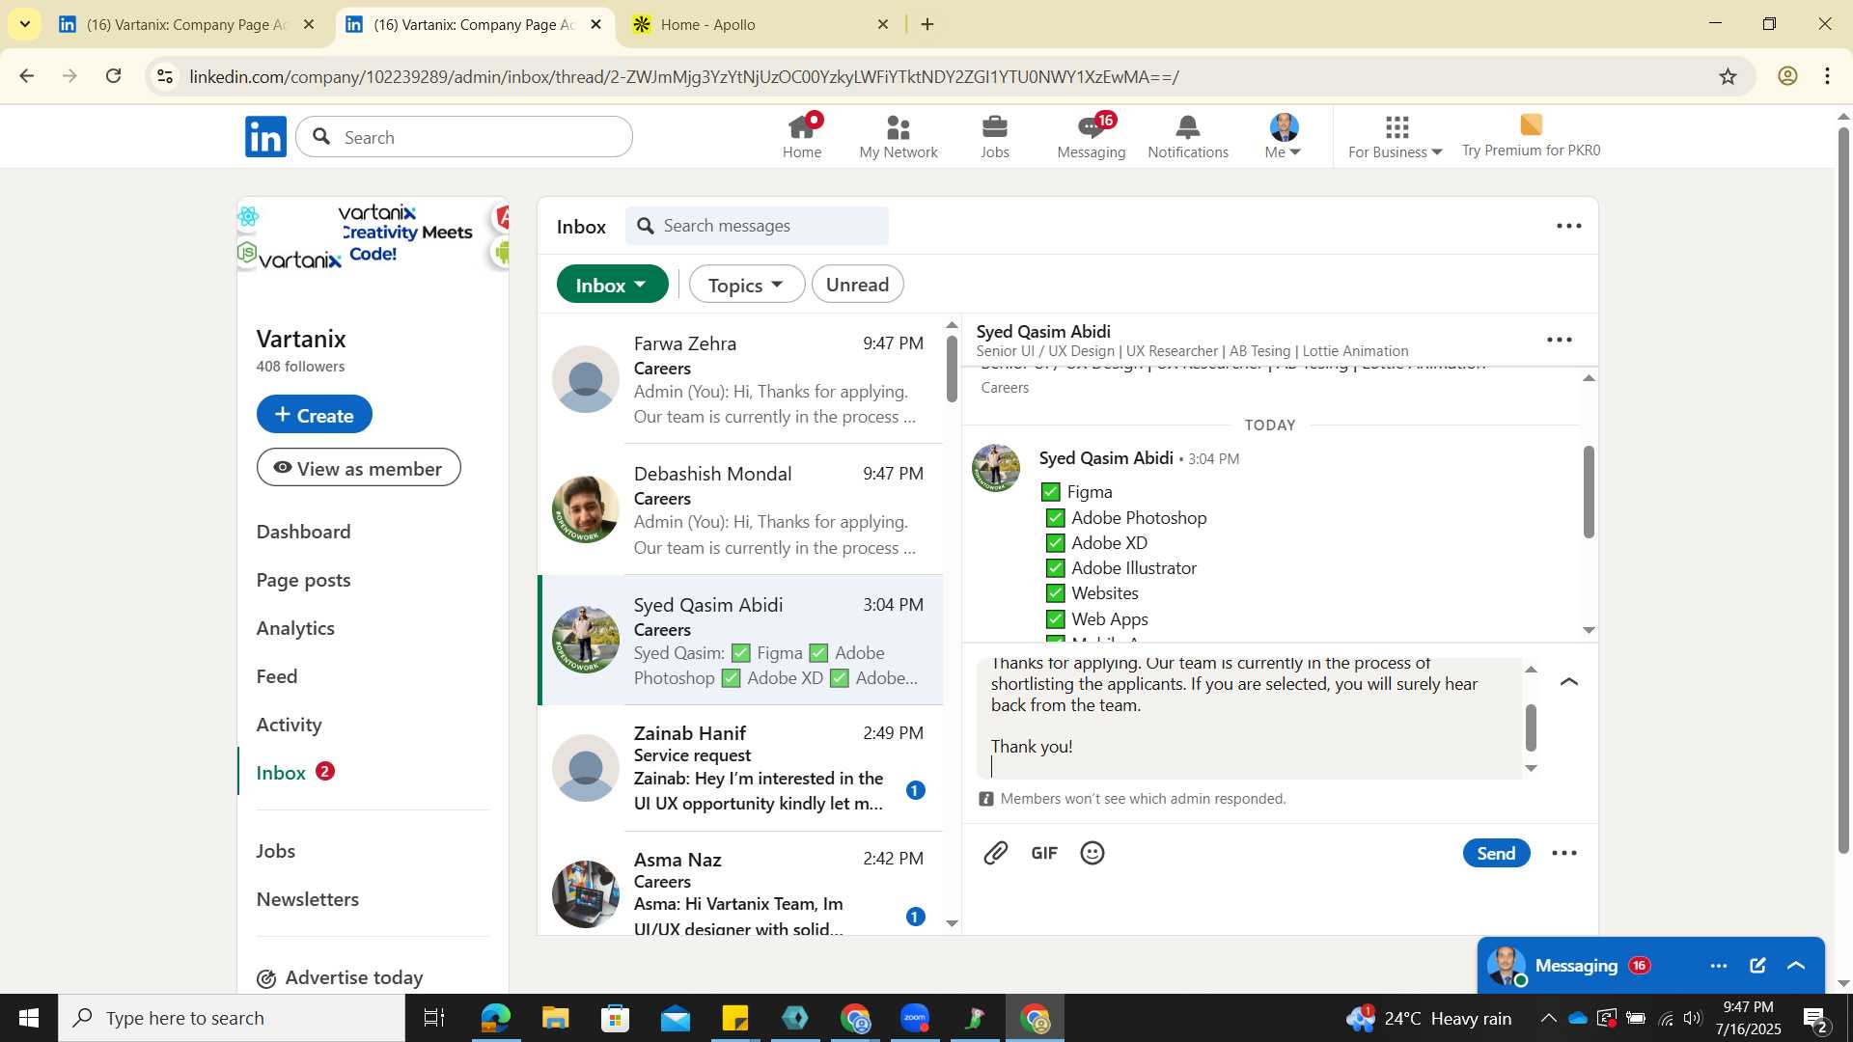The width and height of the screenshot is (1853, 1042).
Task: Open Messaging overlay three-dot options
Action: click(x=1719, y=965)
